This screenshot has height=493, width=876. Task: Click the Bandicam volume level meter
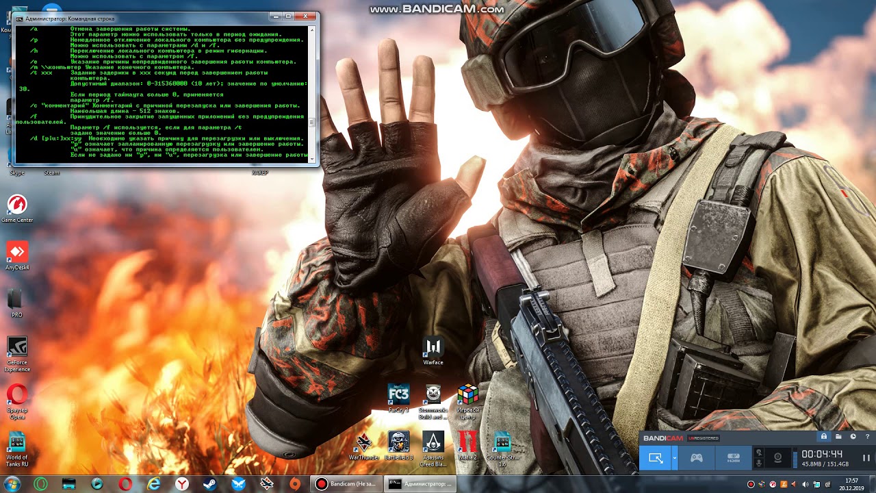pos(795,458)
